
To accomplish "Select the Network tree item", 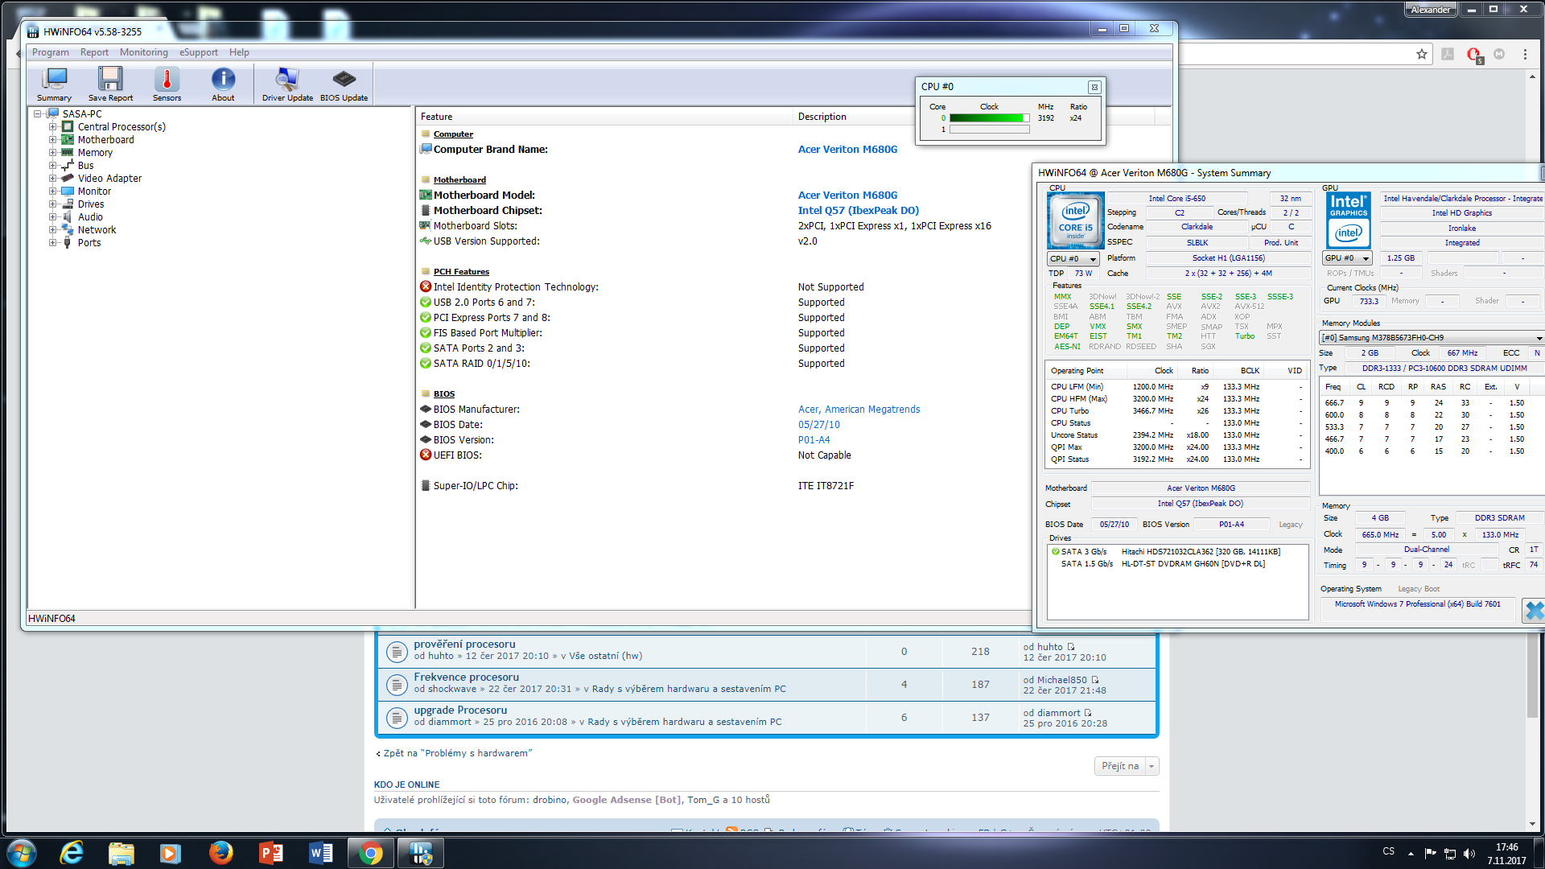I will (97, 230).
